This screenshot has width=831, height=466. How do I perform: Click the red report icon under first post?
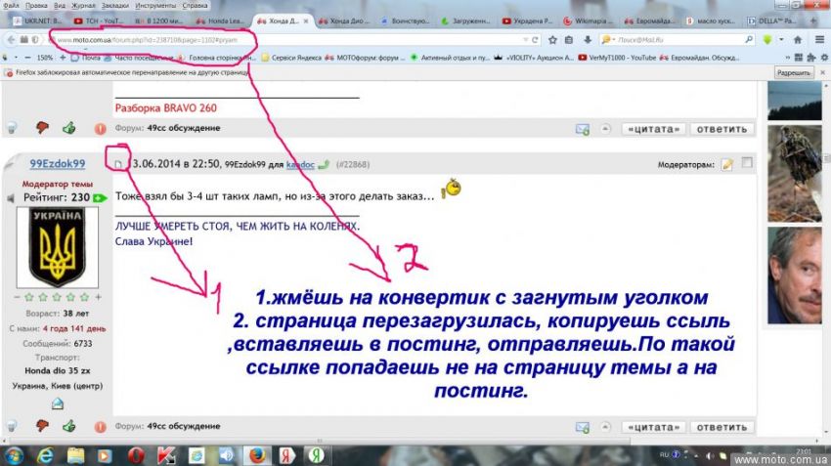[x=100, y=128]
